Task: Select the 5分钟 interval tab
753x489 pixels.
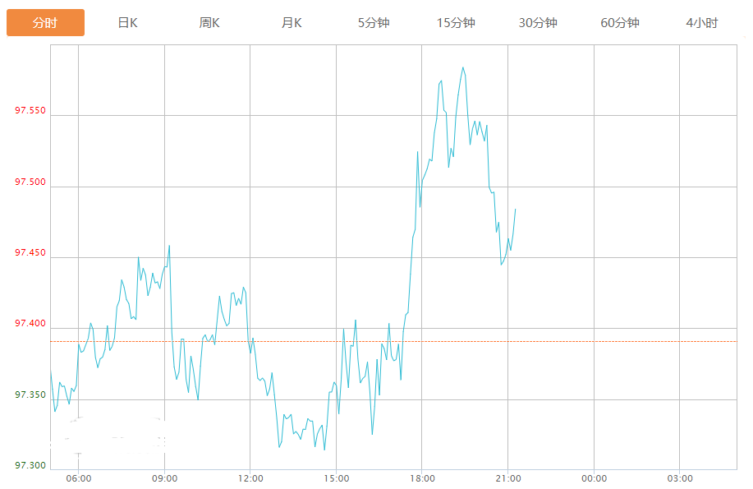Action: point(374,23)
